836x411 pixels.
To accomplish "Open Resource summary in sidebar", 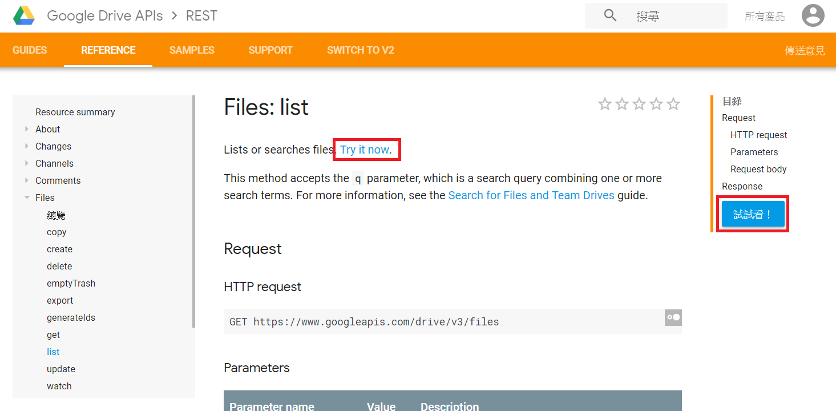I will tap(75, 112).
